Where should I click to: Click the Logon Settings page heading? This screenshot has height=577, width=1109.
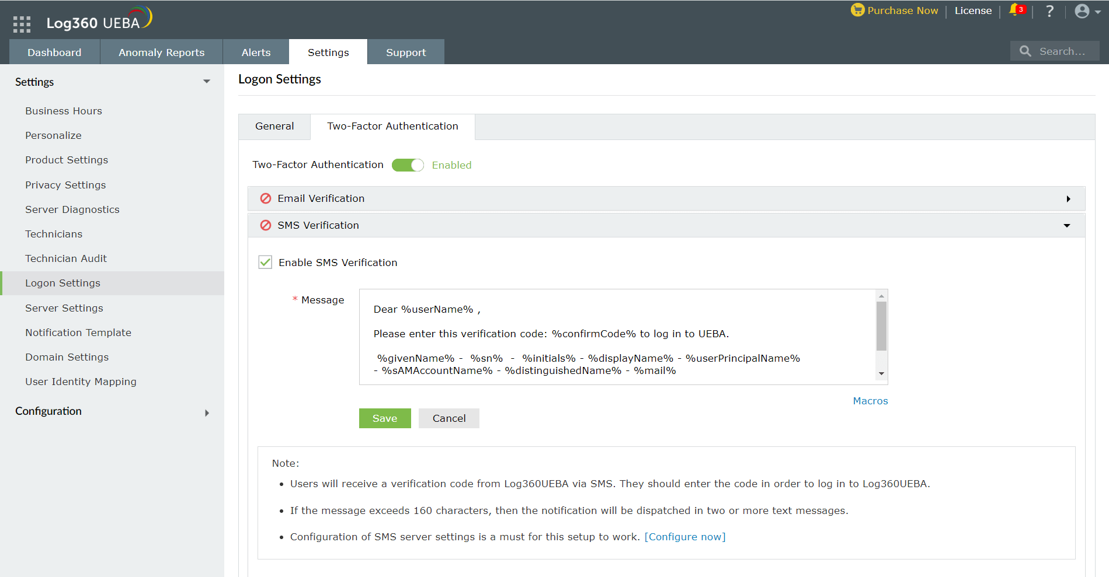[x=280, y=79]
